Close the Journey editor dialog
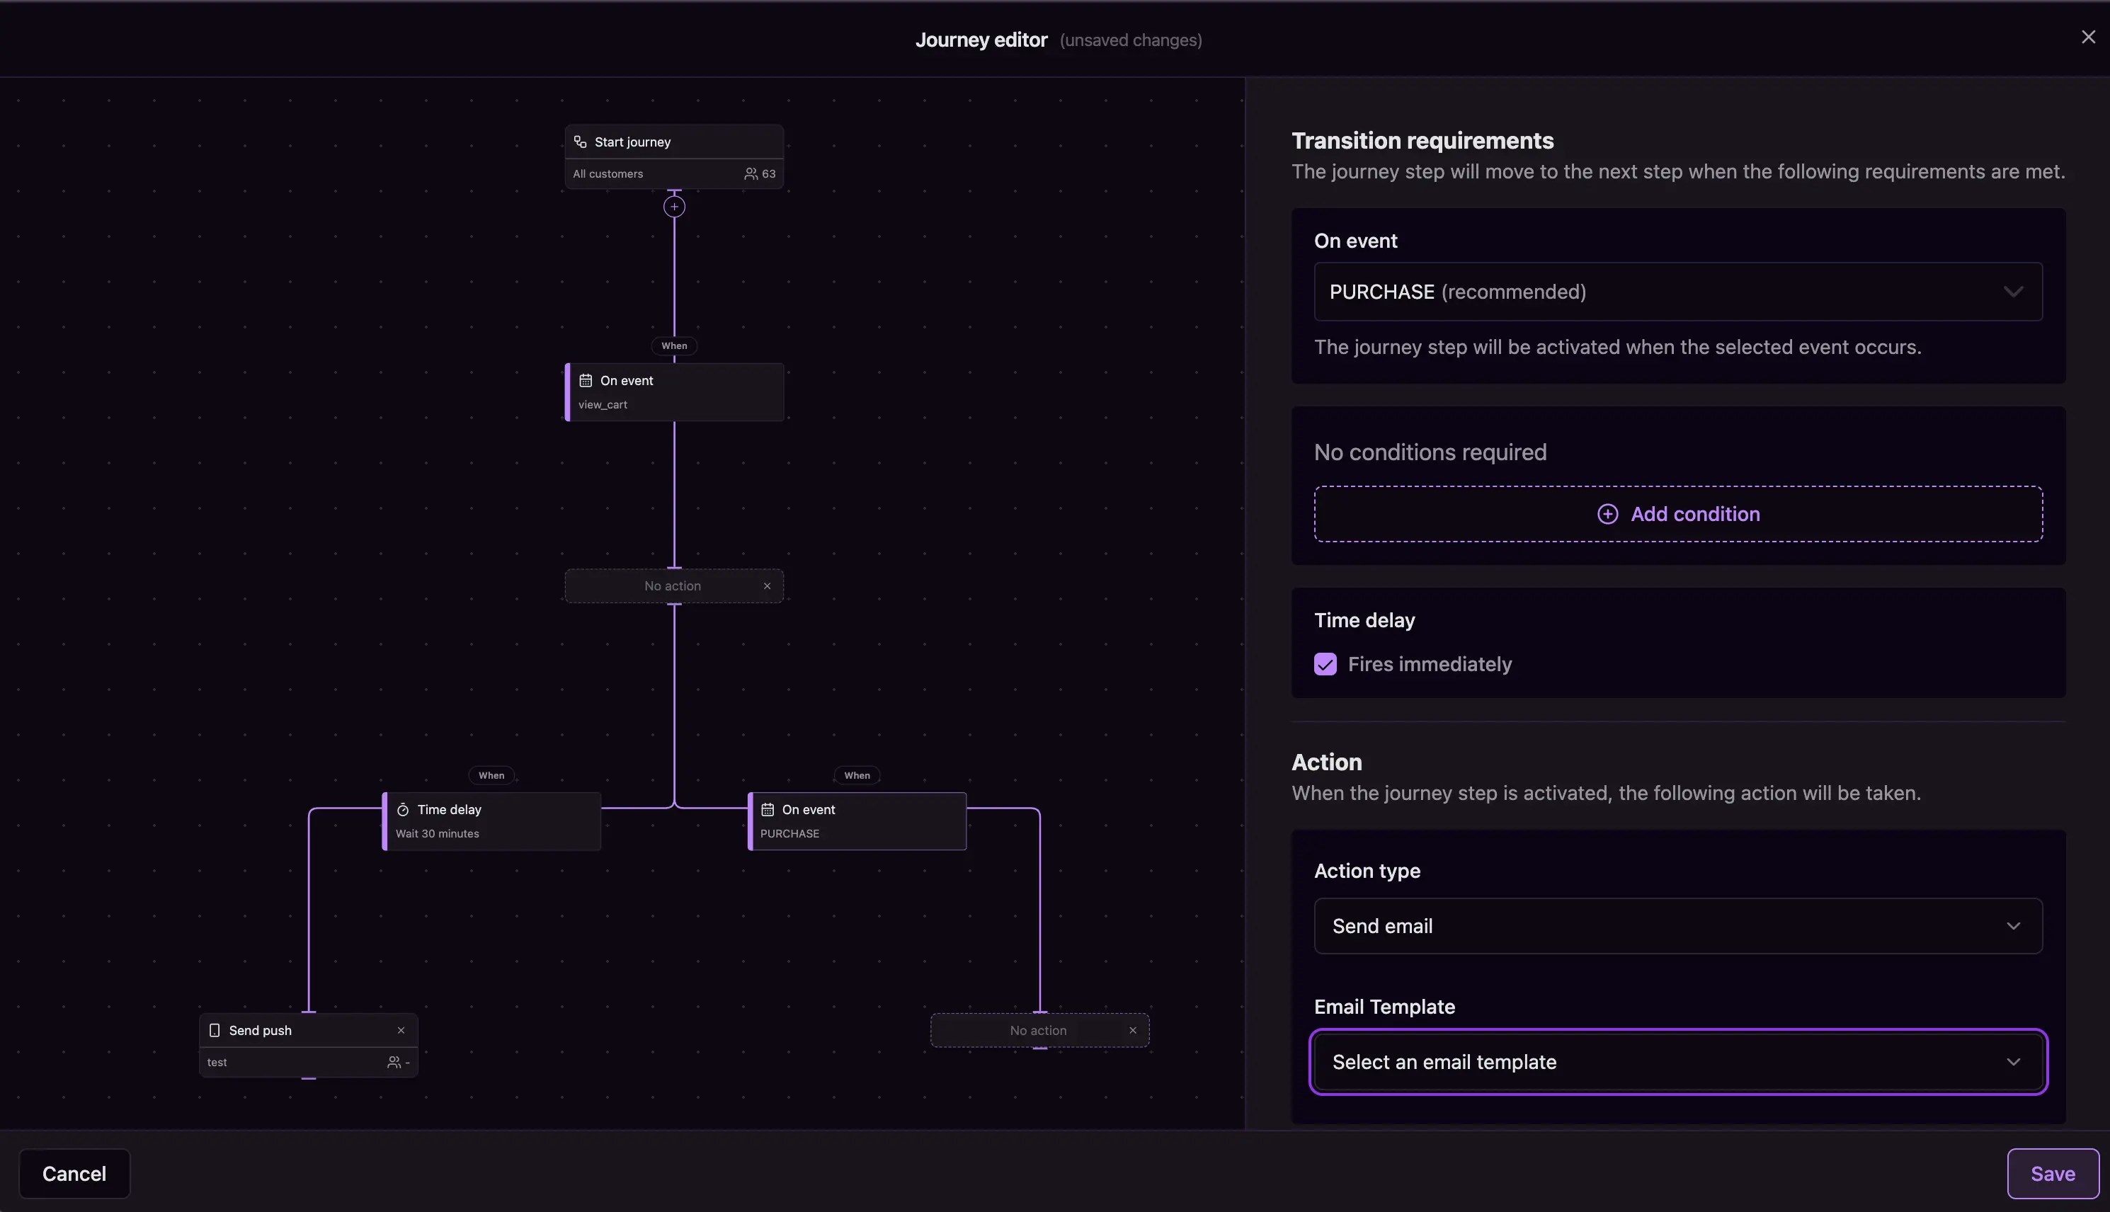The height and width of the screenshot is (1212, 2110). (2087, 38)
